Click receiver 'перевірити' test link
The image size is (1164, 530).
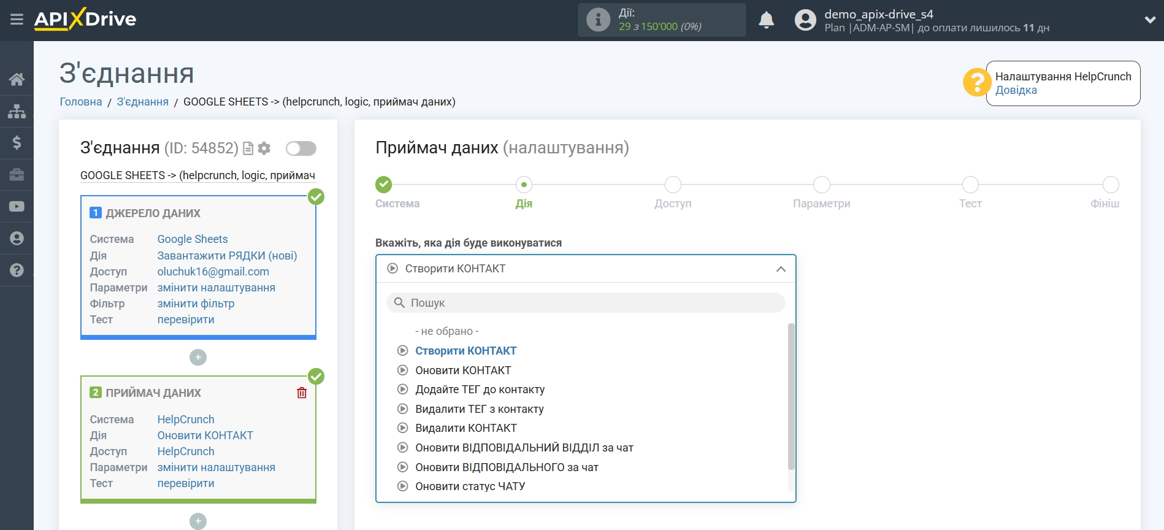[185, 483]
